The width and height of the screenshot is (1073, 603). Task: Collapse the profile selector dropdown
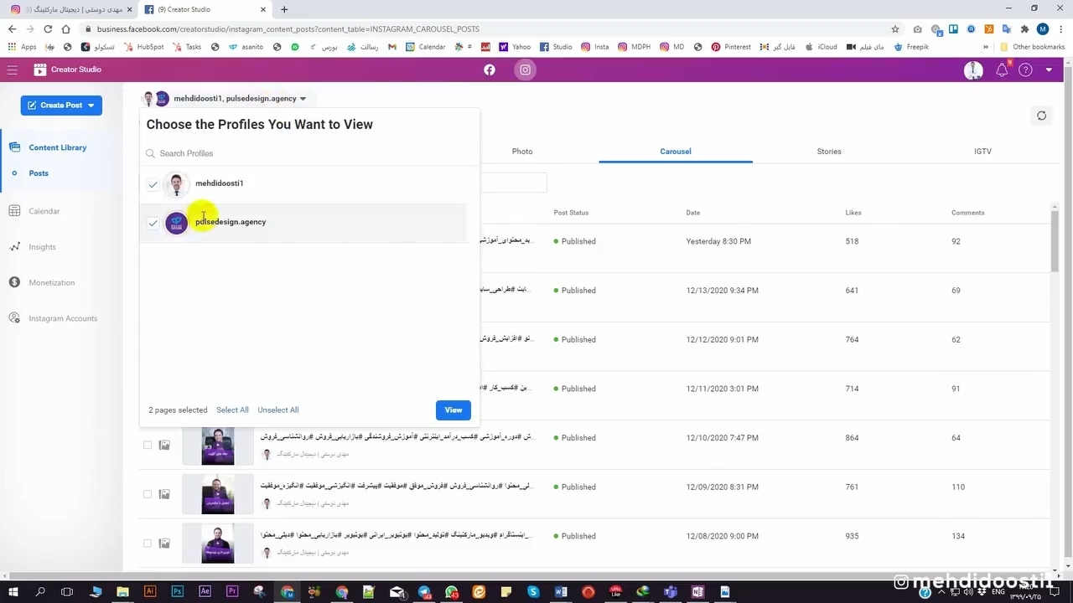(303, 99)
